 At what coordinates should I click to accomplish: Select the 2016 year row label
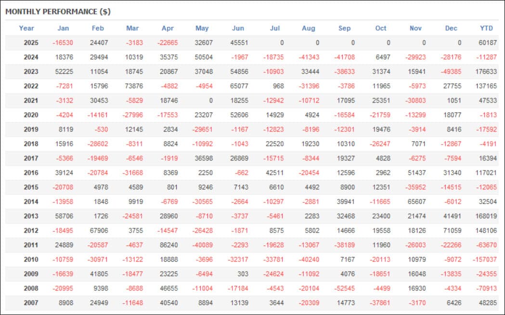[x=31, y=172]
